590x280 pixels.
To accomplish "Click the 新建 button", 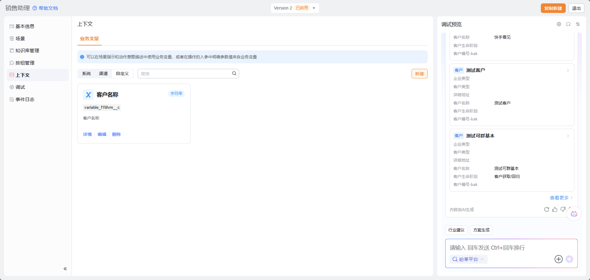I will coord(419,74).
